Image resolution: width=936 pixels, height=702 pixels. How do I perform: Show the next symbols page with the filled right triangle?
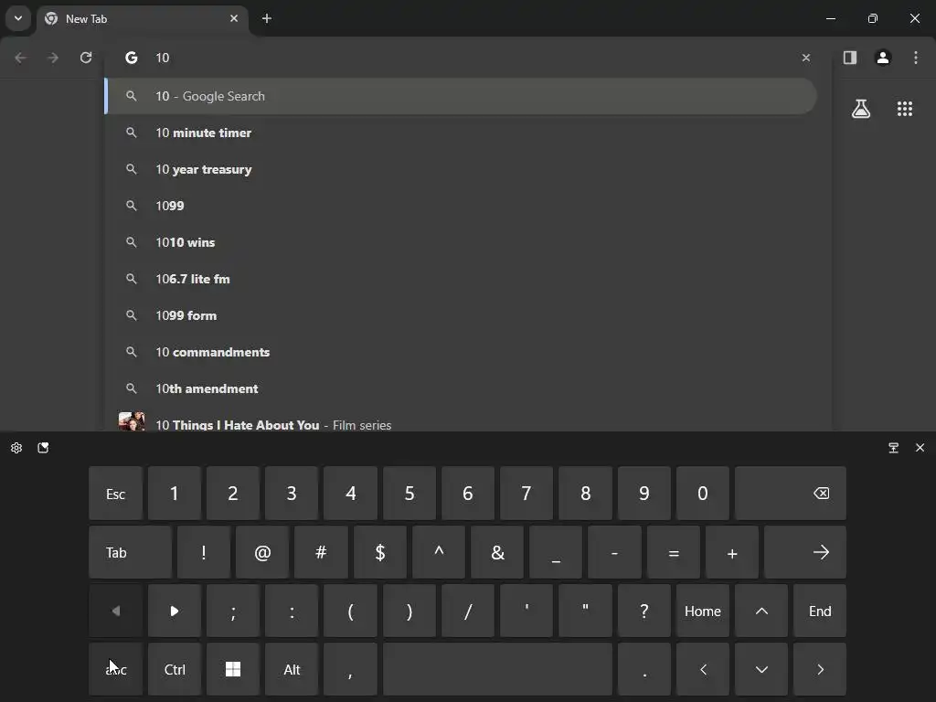coord(174,611)
